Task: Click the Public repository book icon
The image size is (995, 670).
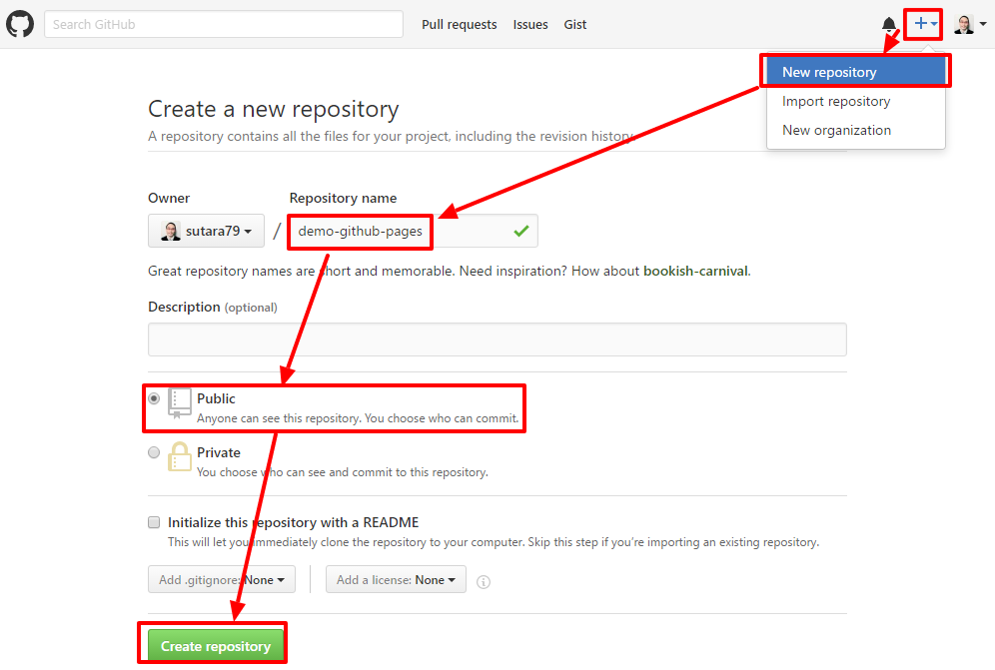Action: click(179, 403)
